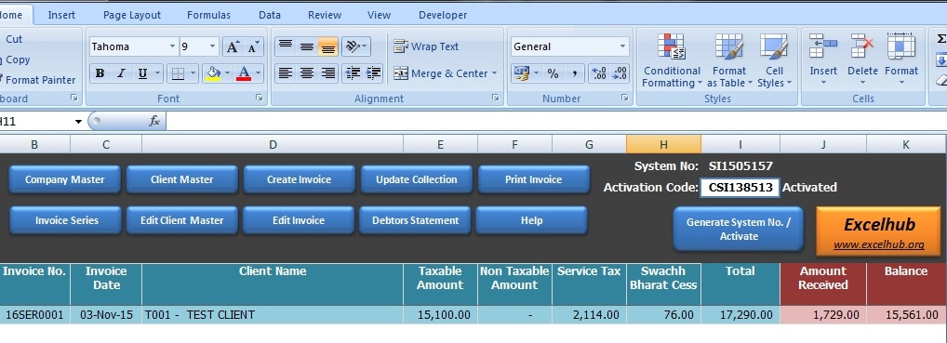Viewport: 947px width, 343px height.
Task: Open Format as Table gallery
Action: [729, 60]
